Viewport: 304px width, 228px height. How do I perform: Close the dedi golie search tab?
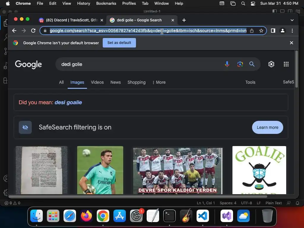click(173, 20)
